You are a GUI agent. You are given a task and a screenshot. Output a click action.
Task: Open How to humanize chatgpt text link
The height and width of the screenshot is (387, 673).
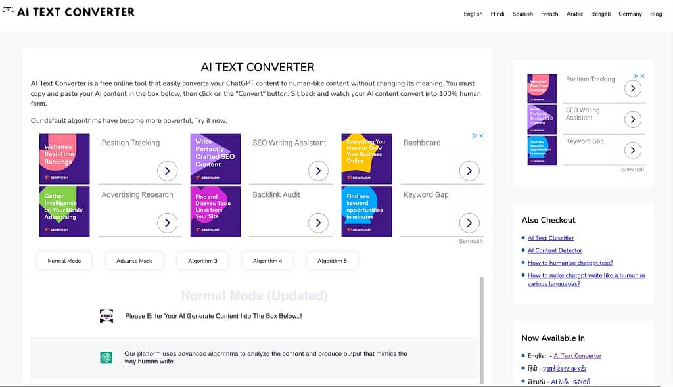coord(570,263)
